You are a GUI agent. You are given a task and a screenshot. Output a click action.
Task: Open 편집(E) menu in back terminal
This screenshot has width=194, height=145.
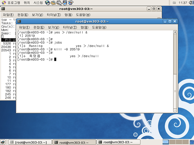pos(23,15)
